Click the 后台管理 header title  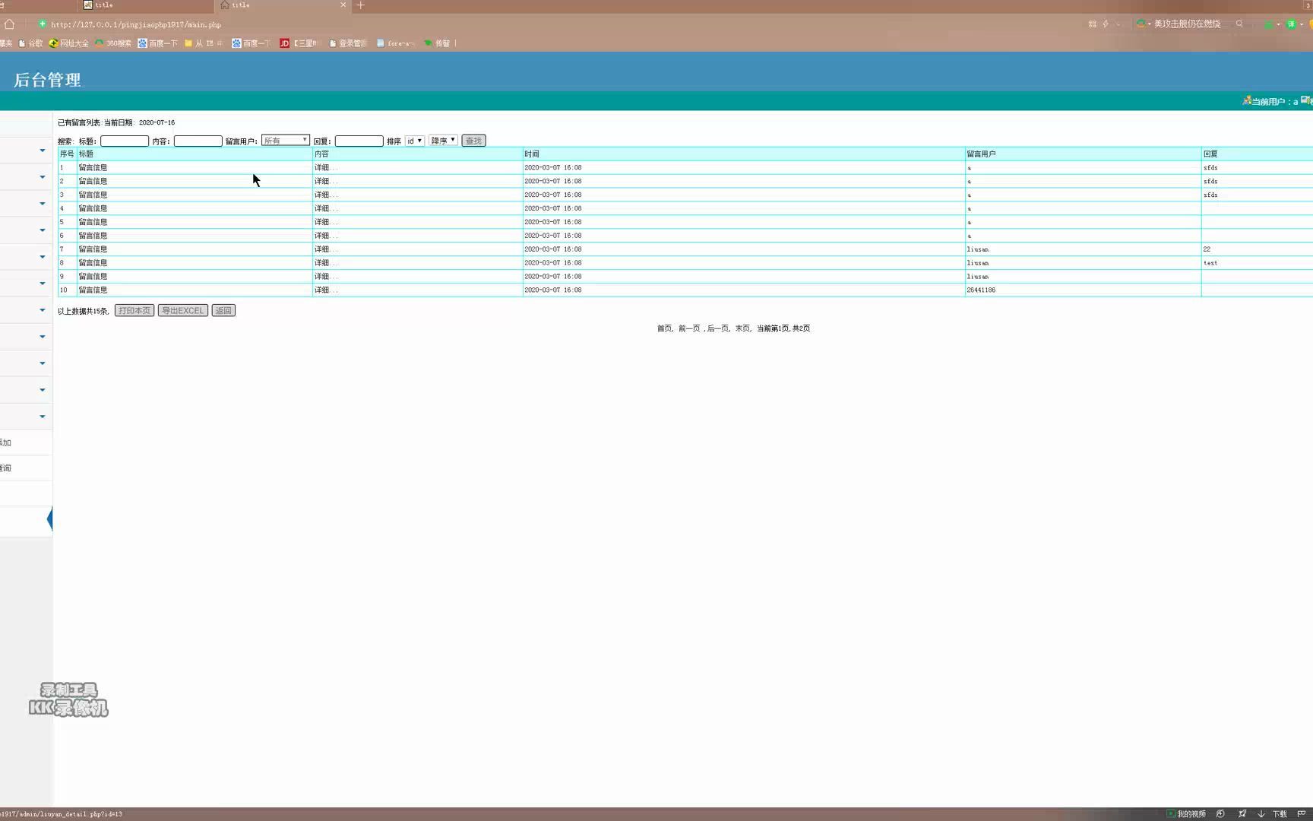tap(47, 80)
